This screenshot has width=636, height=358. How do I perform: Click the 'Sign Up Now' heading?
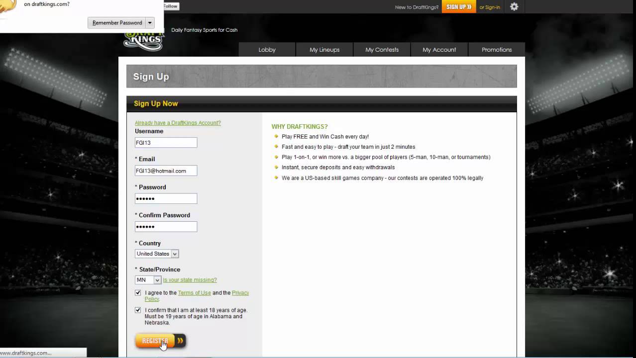pyautogui.click(x=156, y=103)
